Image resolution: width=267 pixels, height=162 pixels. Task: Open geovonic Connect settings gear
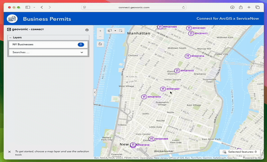click(87, 30)
